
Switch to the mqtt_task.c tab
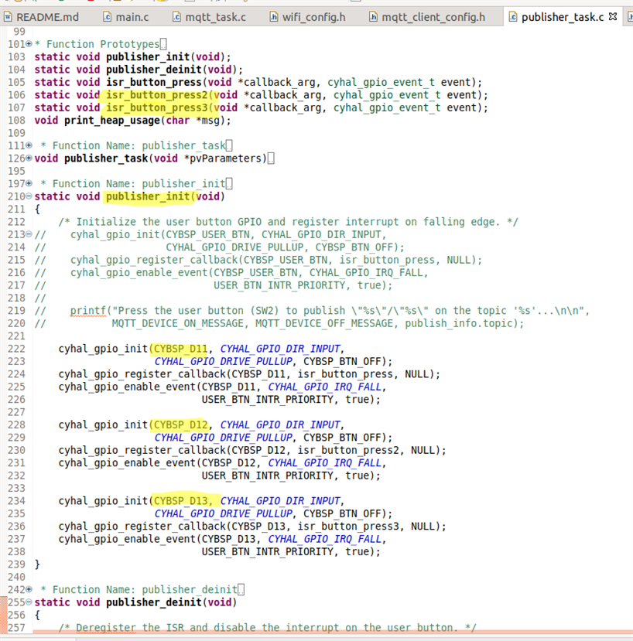coord(210,17)
